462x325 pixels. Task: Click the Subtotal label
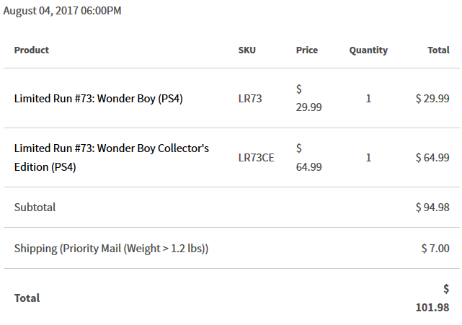click(35, 208)
